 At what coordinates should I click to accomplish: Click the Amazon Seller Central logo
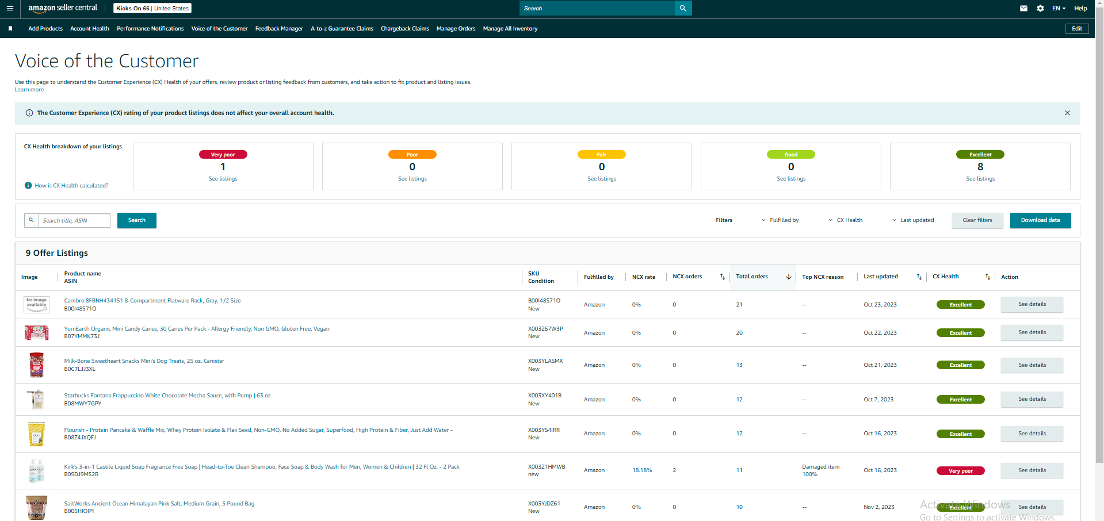coord(63,8)
